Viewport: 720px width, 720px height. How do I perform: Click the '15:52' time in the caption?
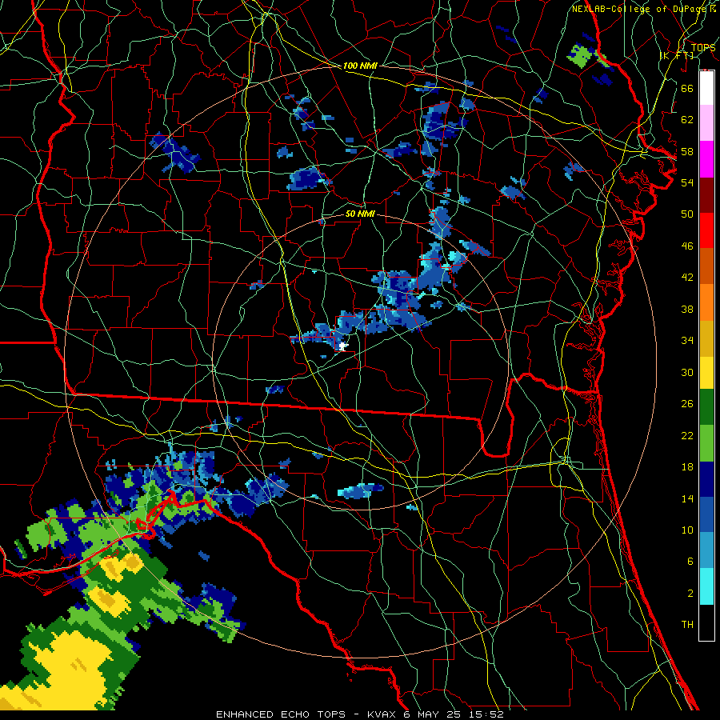[486, 714]
